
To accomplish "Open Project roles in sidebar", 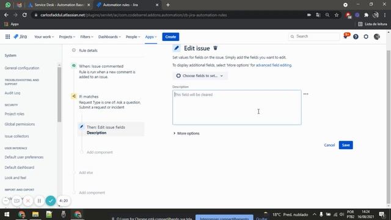I will [15, 114].
